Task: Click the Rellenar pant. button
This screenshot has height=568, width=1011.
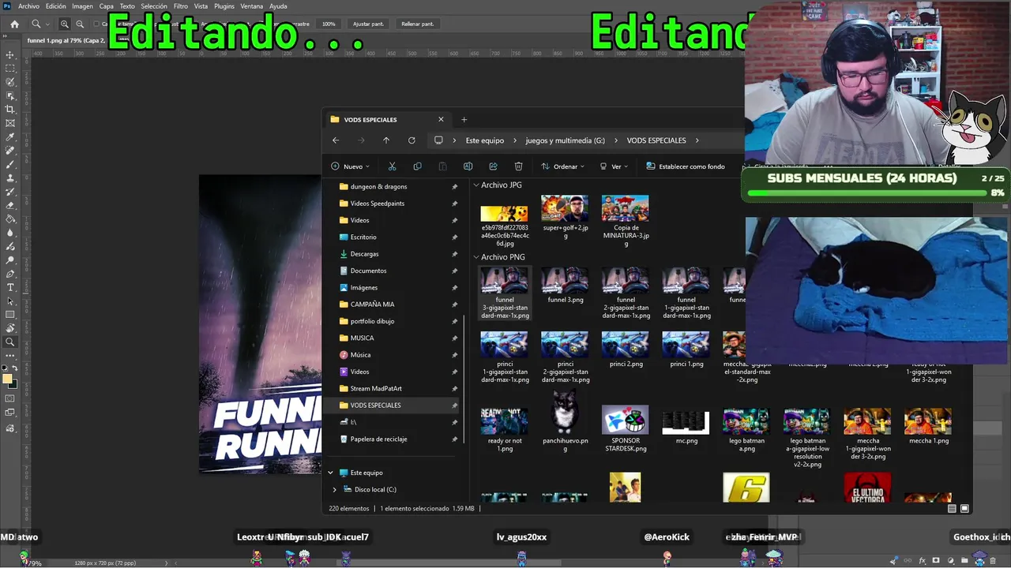Action: [x=417, y=24]
